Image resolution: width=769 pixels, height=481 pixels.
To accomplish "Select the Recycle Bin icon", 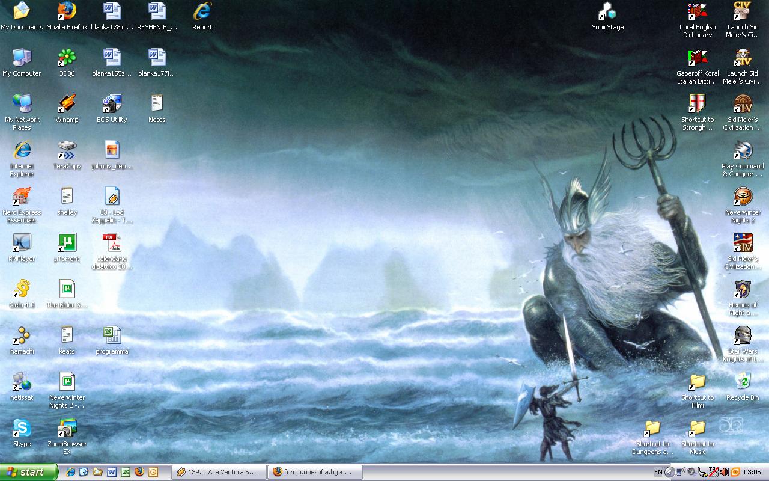I will click(743, 382).
